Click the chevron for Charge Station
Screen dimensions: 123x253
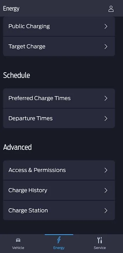(106, 210)
